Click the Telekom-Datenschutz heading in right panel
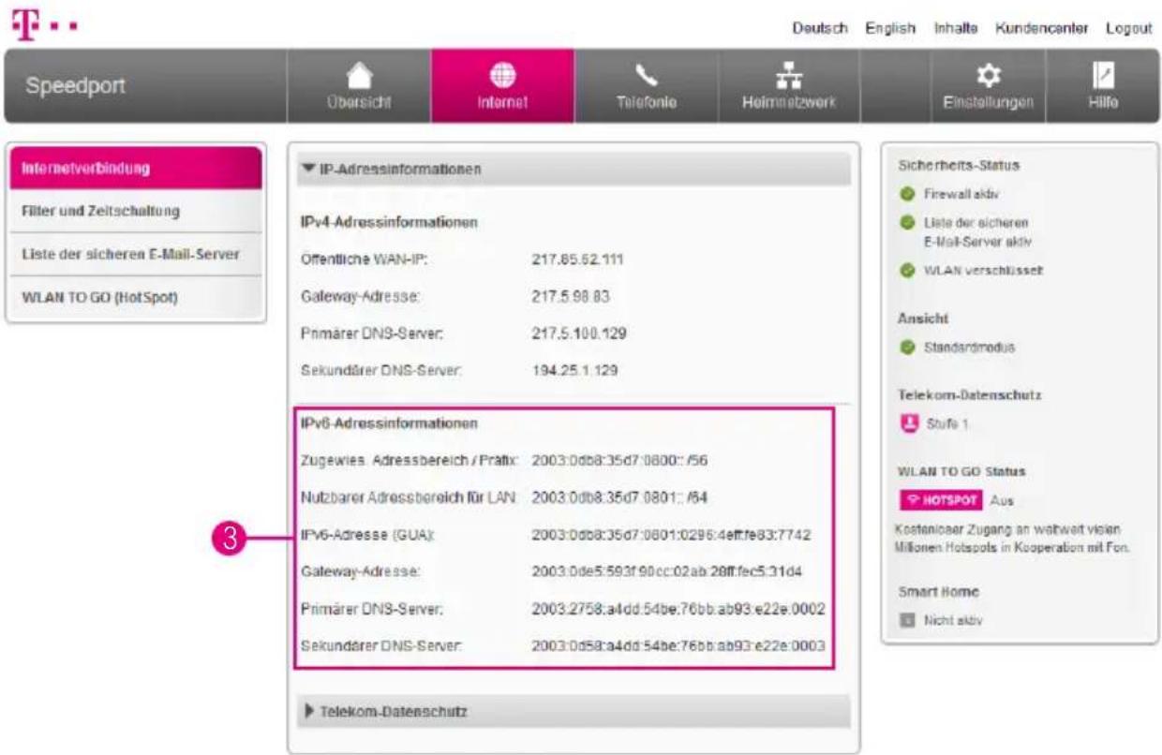1162x755 pixels. pos(970,395)
